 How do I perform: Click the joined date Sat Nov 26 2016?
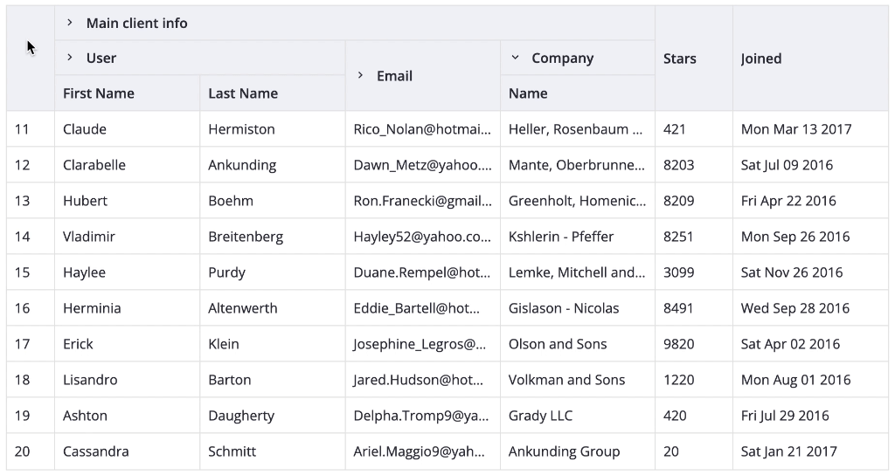811,272
